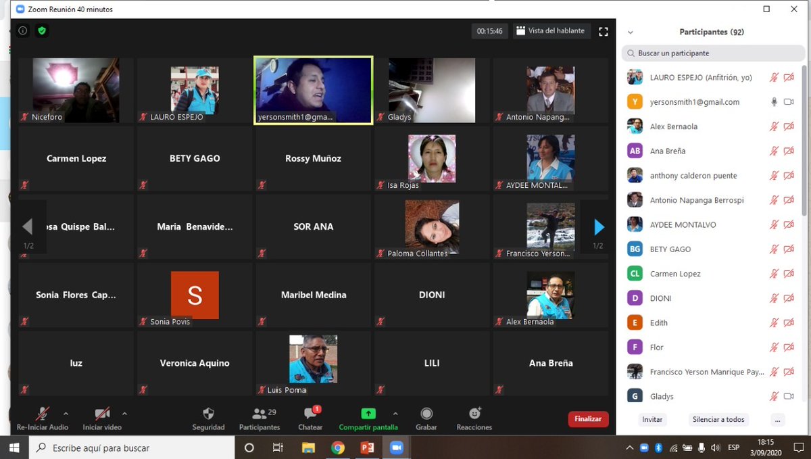Image resolution: width=811 pixels, height=459 pixels.
Task: Unmute with Re-Iniciar Audio
Action: pos(43,418)
